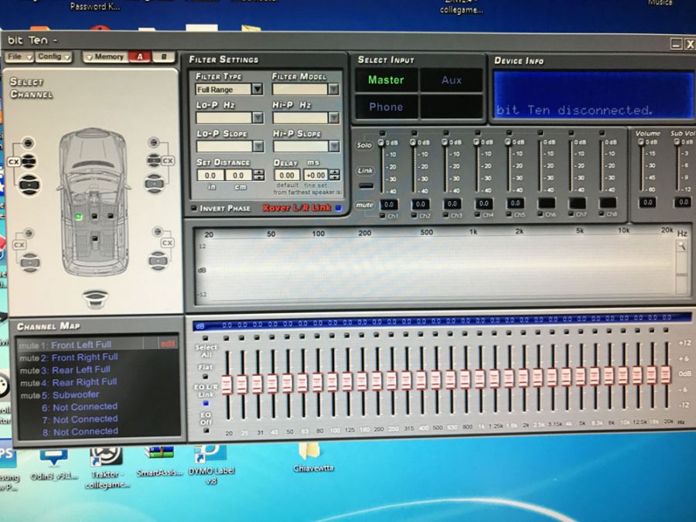Toggle the Xover L/R Link indicator

pos(338,208)
